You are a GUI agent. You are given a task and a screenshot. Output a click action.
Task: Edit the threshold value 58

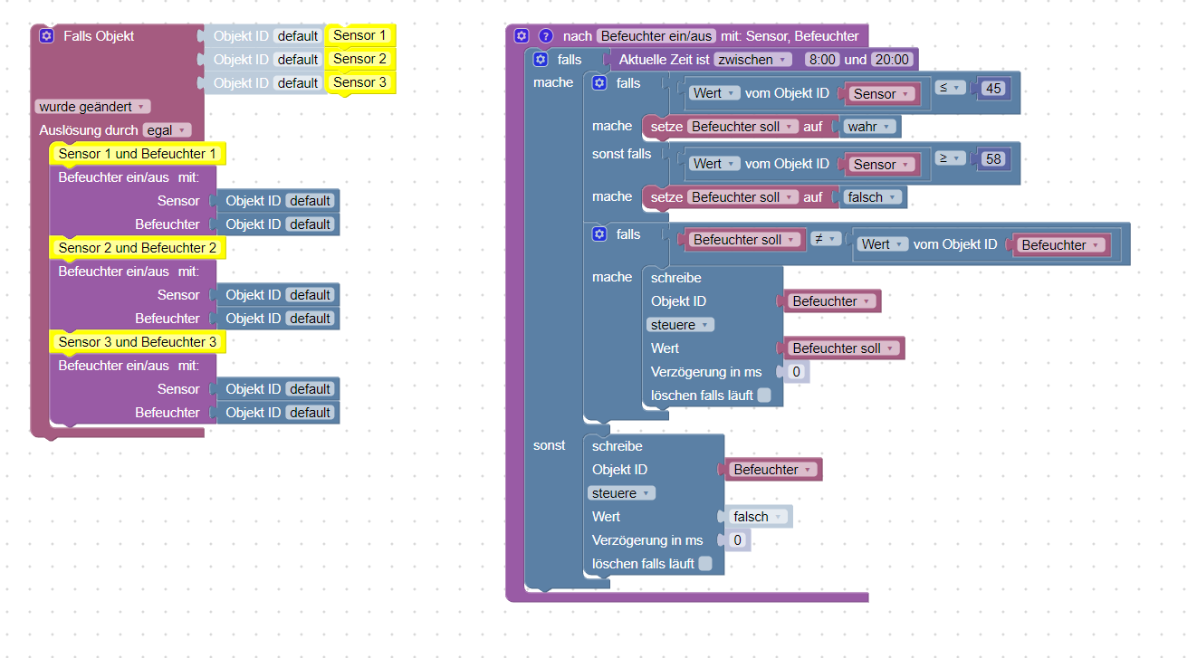coord(994,159)
